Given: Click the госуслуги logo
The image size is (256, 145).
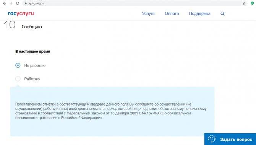Looking at the screenshot, I should click(x=21, y=13).
